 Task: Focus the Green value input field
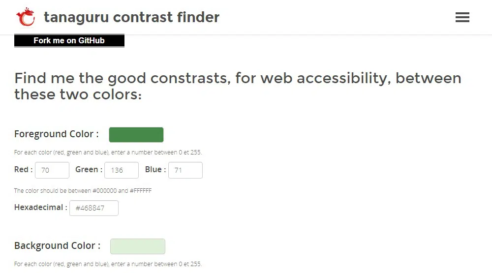pos(122,170)
